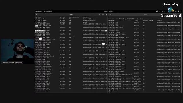Screen dimensions: 183x103
Task: Click the OUTLIER CHECK header in do-1 terminal
Action: point(148,21)
